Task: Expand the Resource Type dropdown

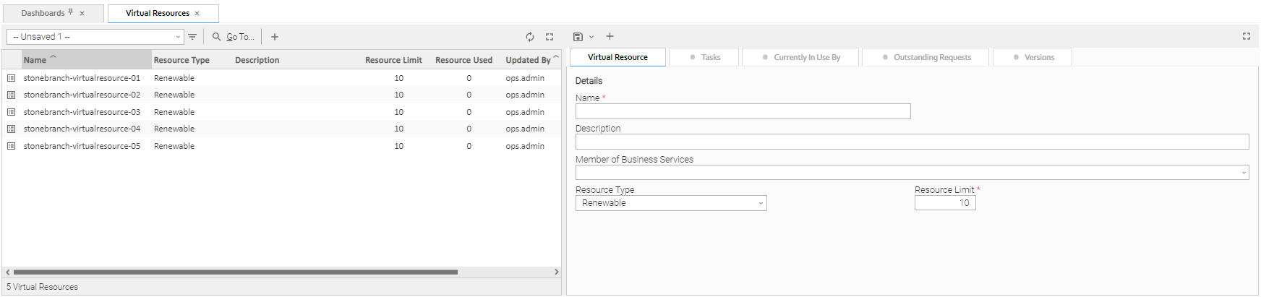Action: (x=761, y=204)
